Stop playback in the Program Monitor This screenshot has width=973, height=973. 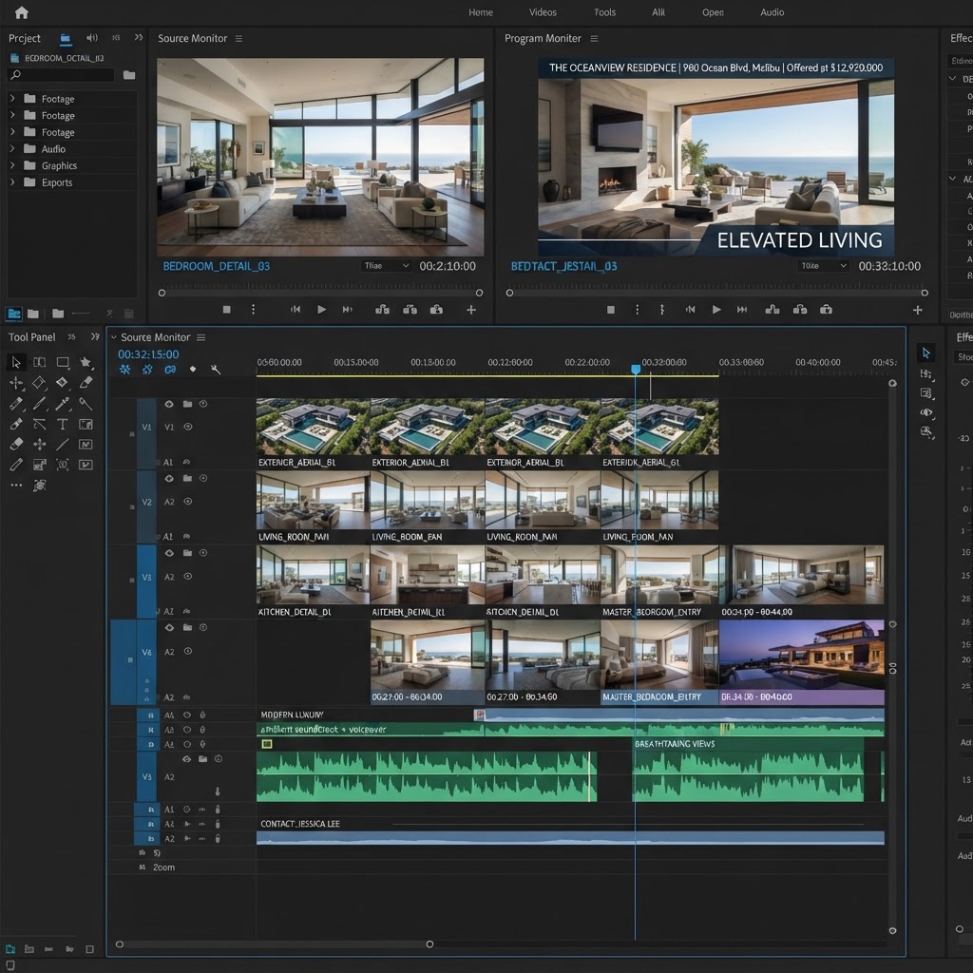point(611,309)
